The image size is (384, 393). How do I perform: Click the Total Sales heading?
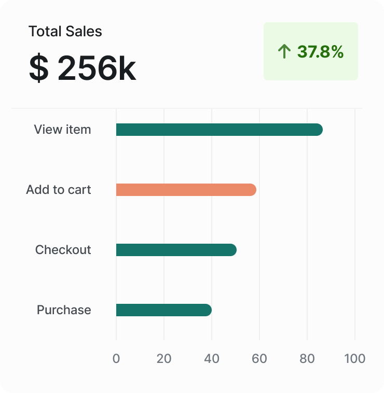click(65, 32)
